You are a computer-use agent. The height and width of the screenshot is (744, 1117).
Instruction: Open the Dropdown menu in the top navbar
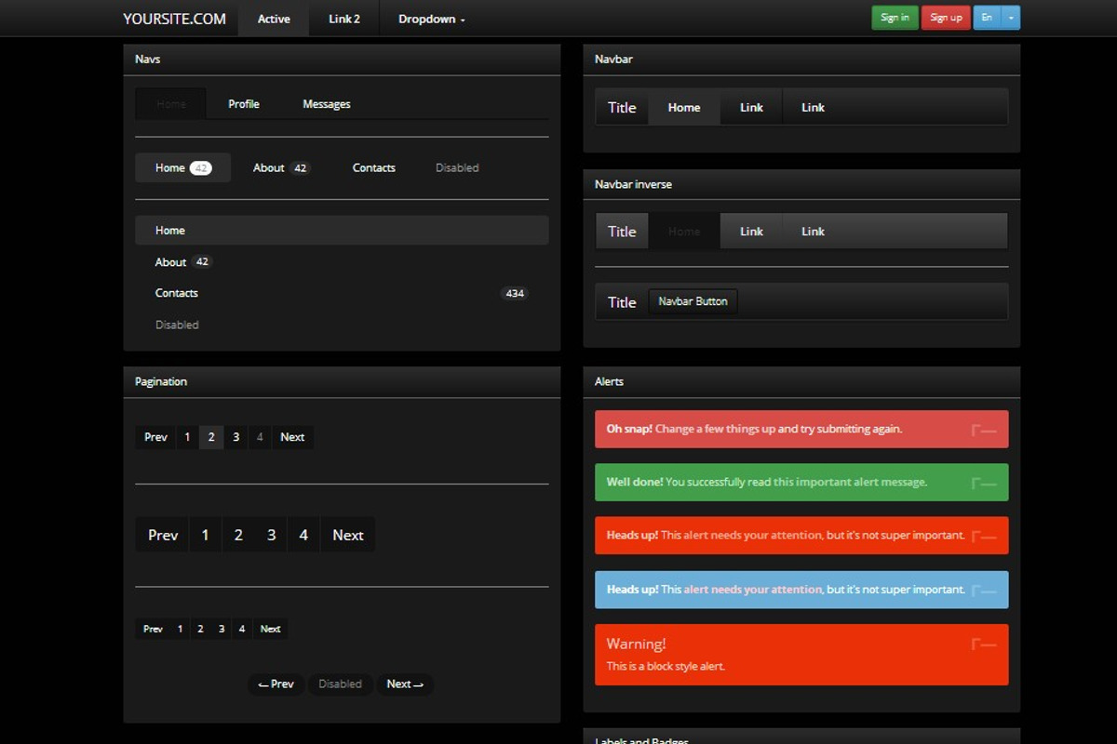tap(430, 19)
